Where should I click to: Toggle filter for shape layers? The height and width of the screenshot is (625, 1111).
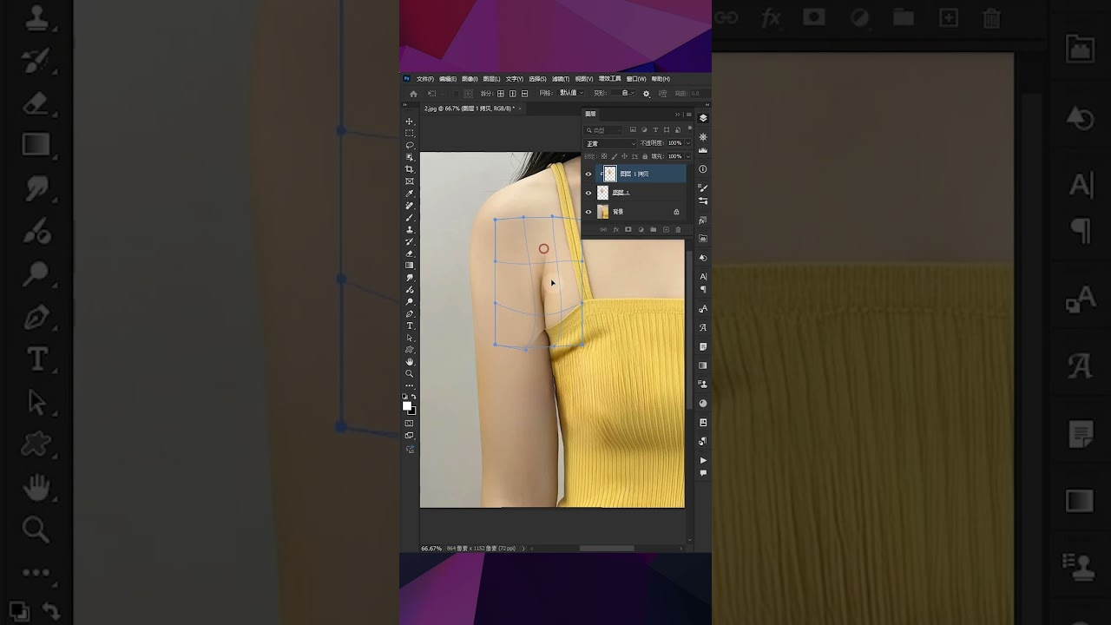pyautogui.click(x=667, y=129)
